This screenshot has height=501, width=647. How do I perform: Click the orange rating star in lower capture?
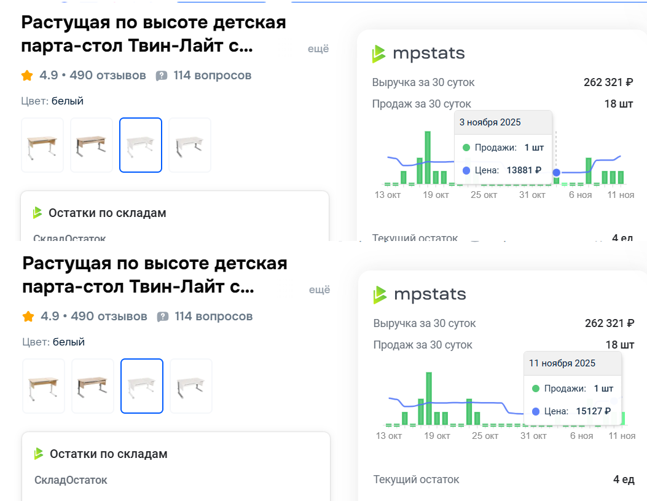[x=28, y=317]
